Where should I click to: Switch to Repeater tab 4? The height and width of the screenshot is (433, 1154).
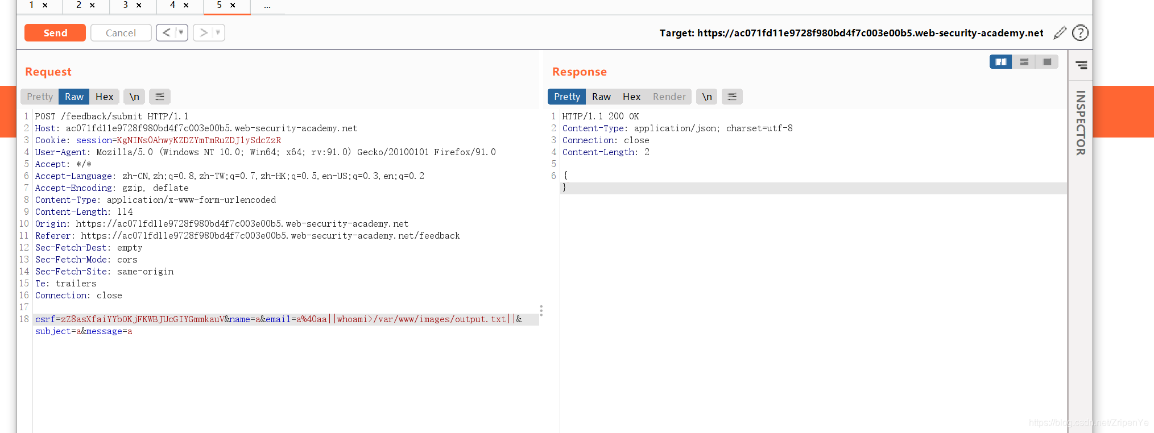click(x=172, y=5)
